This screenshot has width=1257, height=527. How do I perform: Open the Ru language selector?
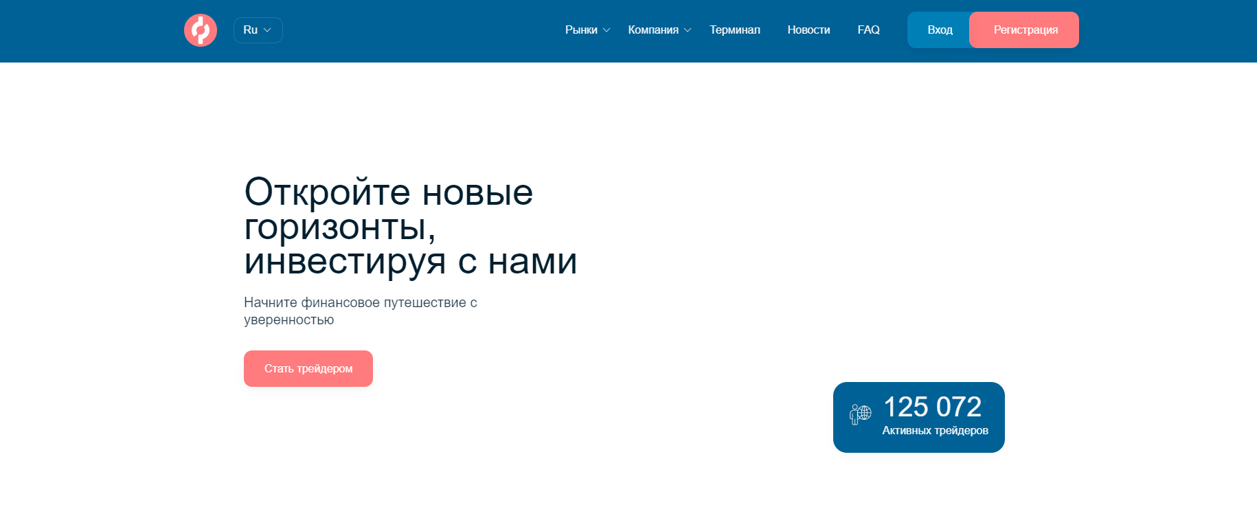click(258, 30)
